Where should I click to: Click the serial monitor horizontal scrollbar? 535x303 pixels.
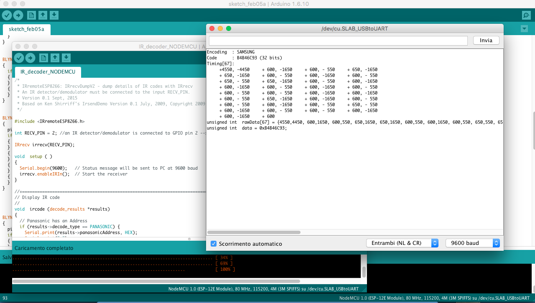click(x=254, y=232)
